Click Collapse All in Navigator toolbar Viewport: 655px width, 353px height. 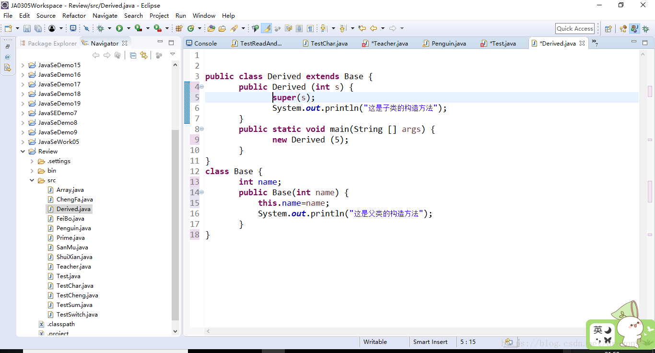133,55
